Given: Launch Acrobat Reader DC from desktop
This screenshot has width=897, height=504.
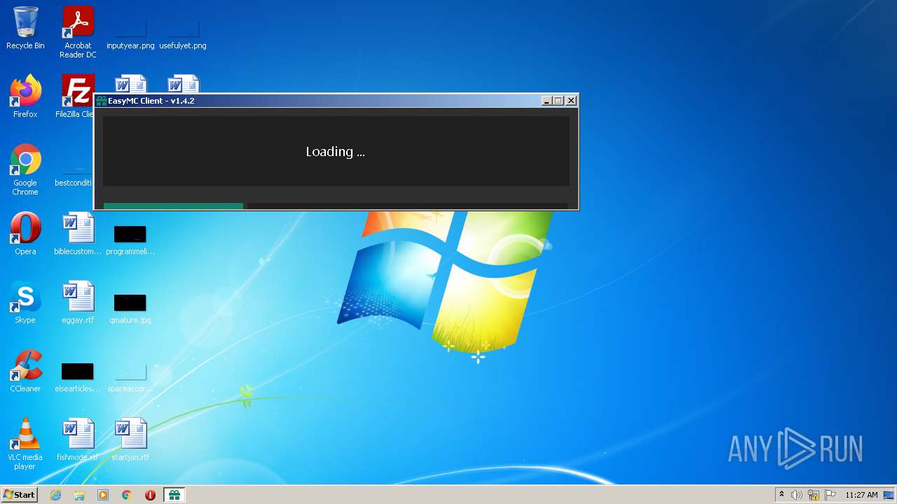Looking at the screenshot, I should click(x=78, y=32).
